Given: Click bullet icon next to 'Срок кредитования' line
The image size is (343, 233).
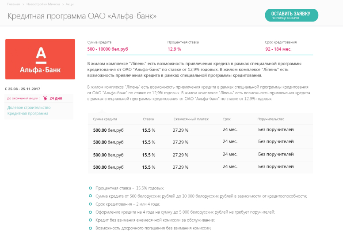Looking at the screenshot, I should pos(90,204).
